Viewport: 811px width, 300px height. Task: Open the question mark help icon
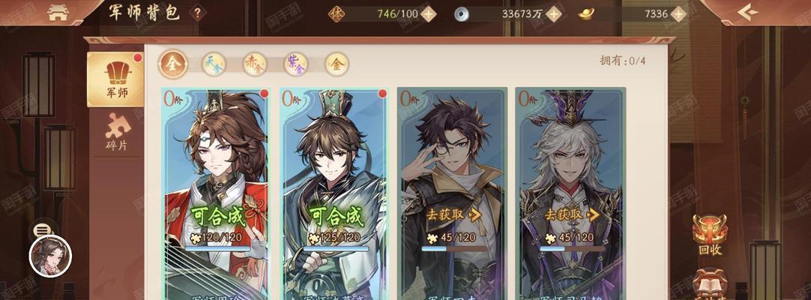click(197, 13)
